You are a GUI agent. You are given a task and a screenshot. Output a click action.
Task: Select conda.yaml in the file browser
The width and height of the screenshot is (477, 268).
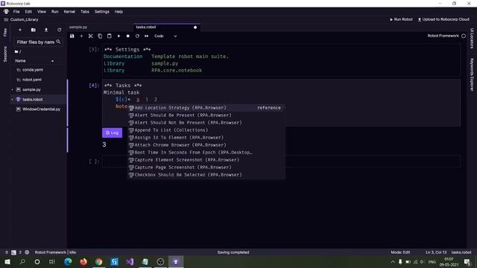point(33,70)
